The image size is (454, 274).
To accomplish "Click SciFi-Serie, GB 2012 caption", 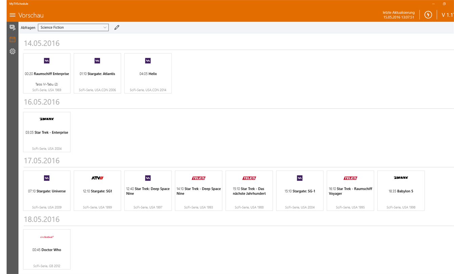I will point(47,266).
